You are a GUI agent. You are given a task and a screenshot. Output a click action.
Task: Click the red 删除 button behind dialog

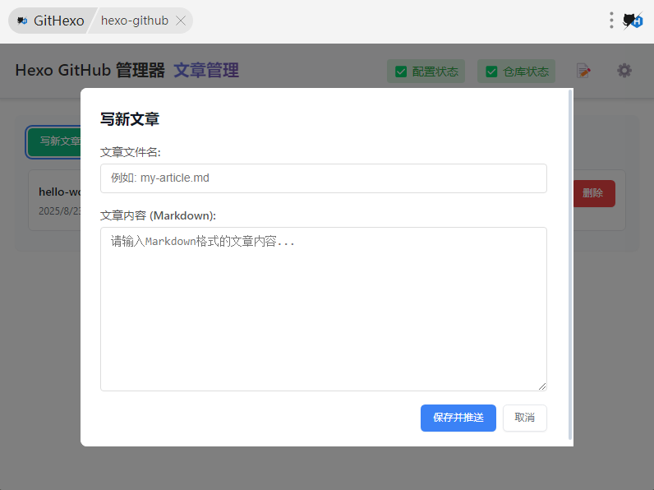point(594,193)
